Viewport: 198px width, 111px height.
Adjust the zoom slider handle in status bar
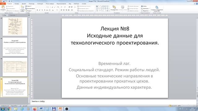point(188,106)
